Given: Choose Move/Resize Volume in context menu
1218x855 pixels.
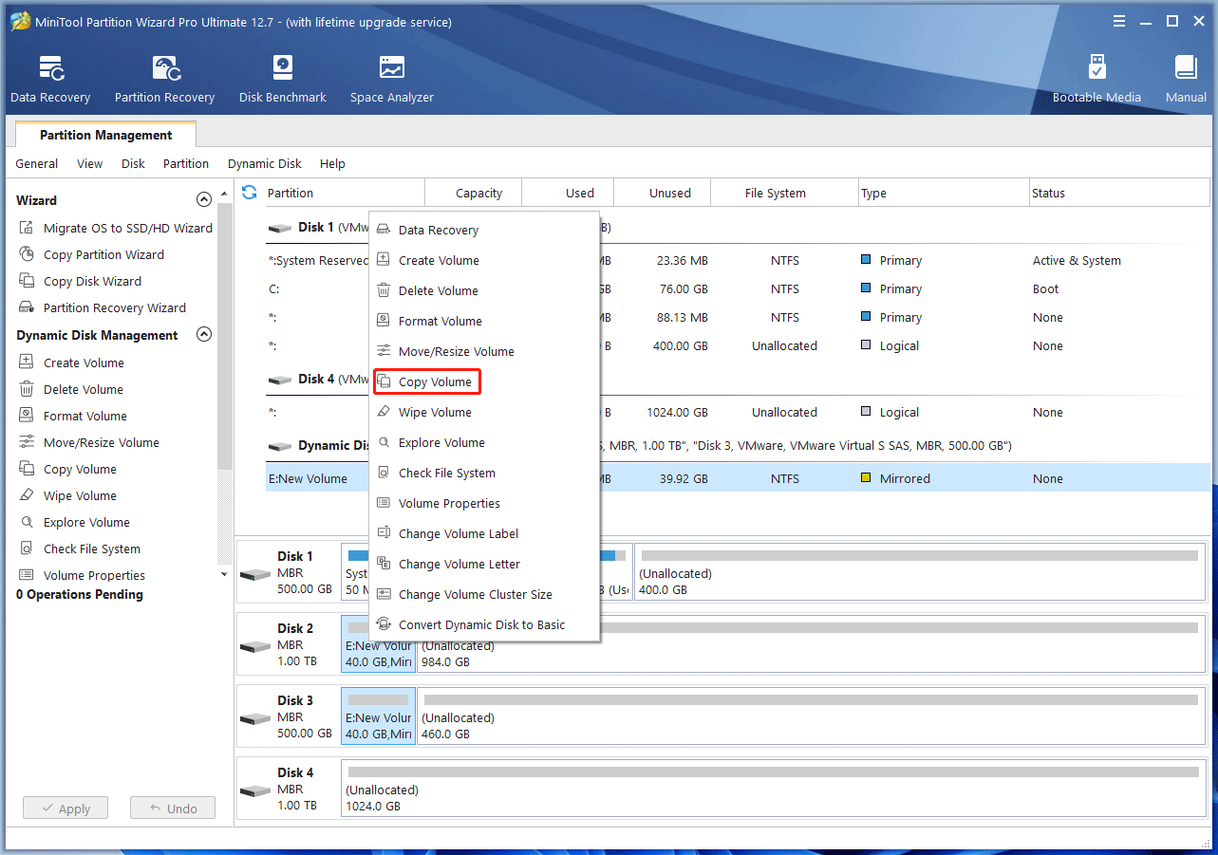Looking at the screenshot, I should [484, 351].
